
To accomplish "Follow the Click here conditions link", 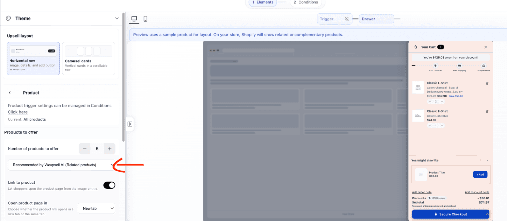I will (x=18, y=112).
